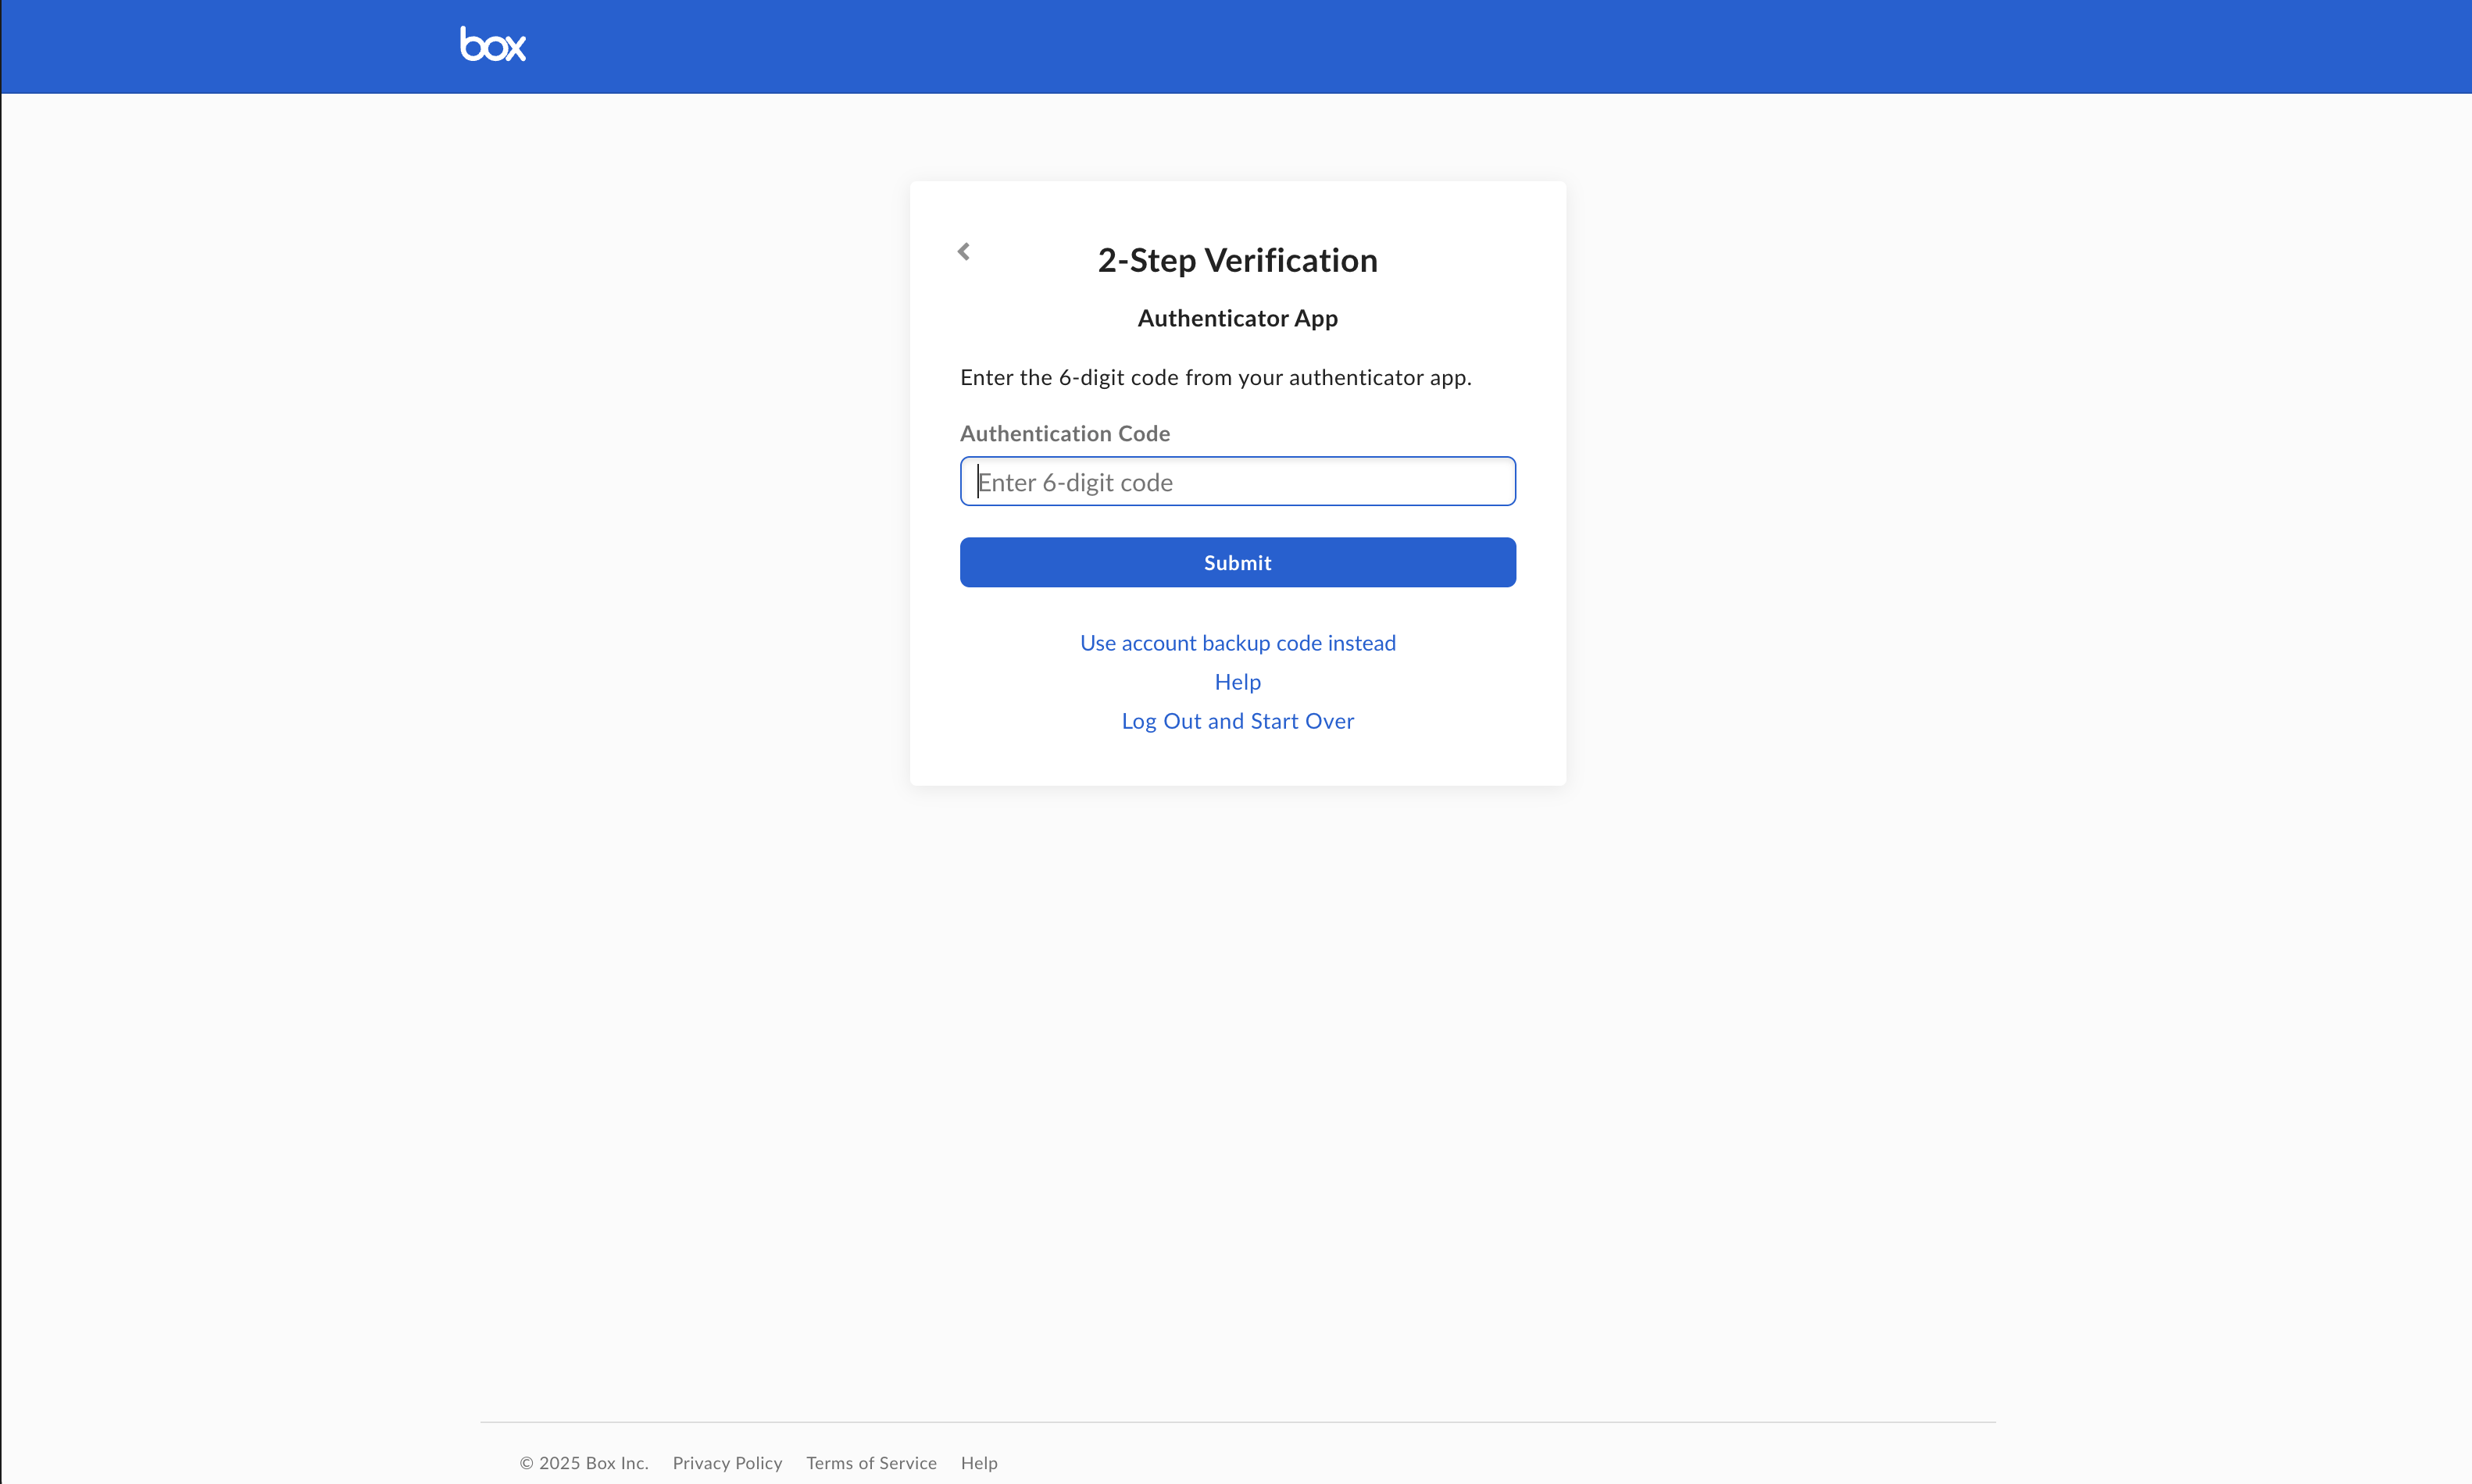Click the left edge of Submit button
Image resolution: width=2472 pixels, height=1484 pixels.
pyautogui.click(x=980, y=562)
